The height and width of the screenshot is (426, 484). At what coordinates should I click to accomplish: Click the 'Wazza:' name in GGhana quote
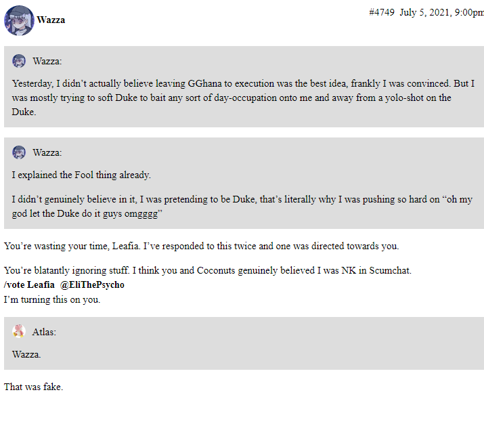coord(47,61)
